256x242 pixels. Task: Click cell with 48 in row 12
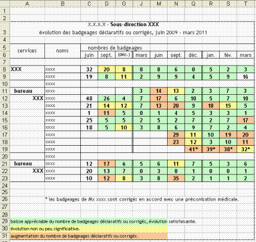pos(89,98)
